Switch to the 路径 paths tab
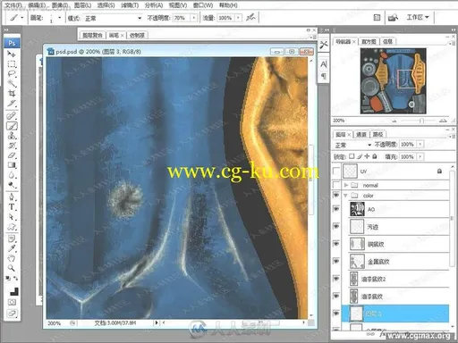This screenshot has width=458, height=343. pos(377,135)
